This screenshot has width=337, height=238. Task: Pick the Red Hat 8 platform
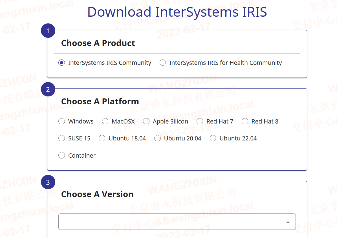[x=245, y=122]
